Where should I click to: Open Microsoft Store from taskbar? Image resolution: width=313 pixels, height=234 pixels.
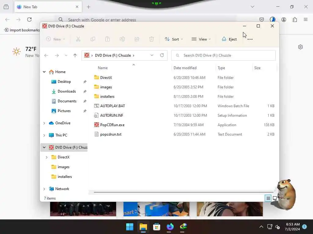point(157,227)
